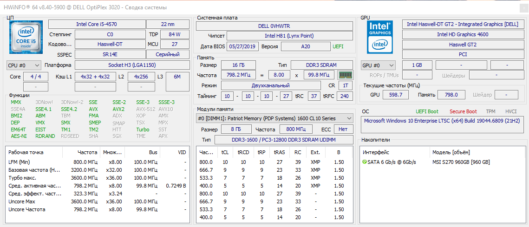The image size is (529, 227).
Task: Click the green SATA drive status icon
Action: (365, 162)
